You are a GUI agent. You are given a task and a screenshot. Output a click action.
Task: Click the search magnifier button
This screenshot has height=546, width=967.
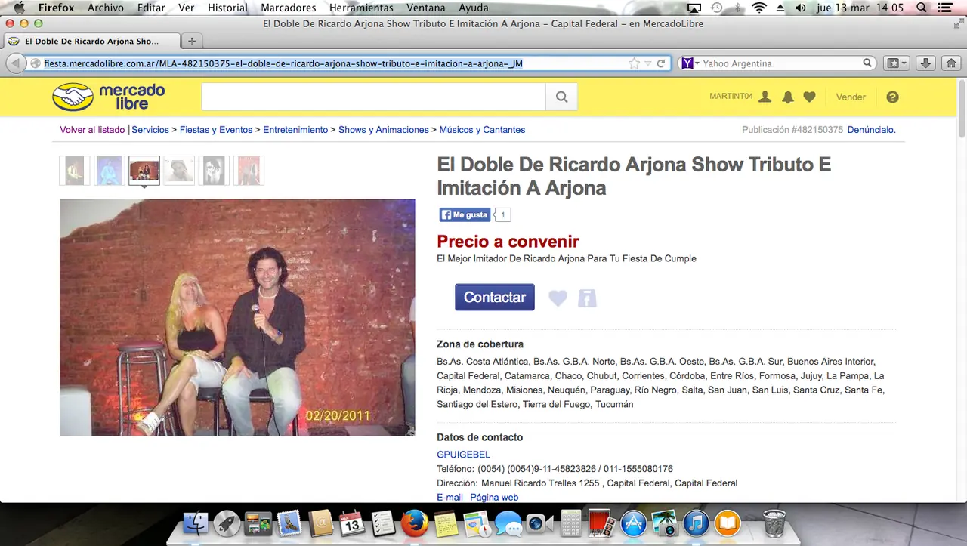coord(561,97)
